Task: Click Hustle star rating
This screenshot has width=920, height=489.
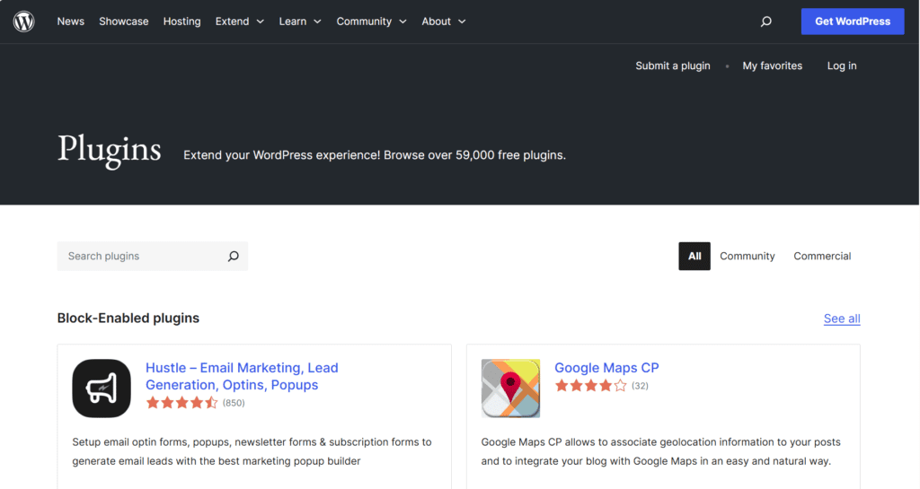Action: (x=181, y=403)
